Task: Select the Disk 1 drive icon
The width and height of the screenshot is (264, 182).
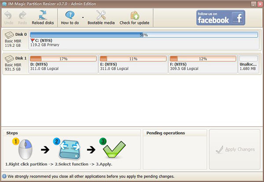Action: point(9,59)
